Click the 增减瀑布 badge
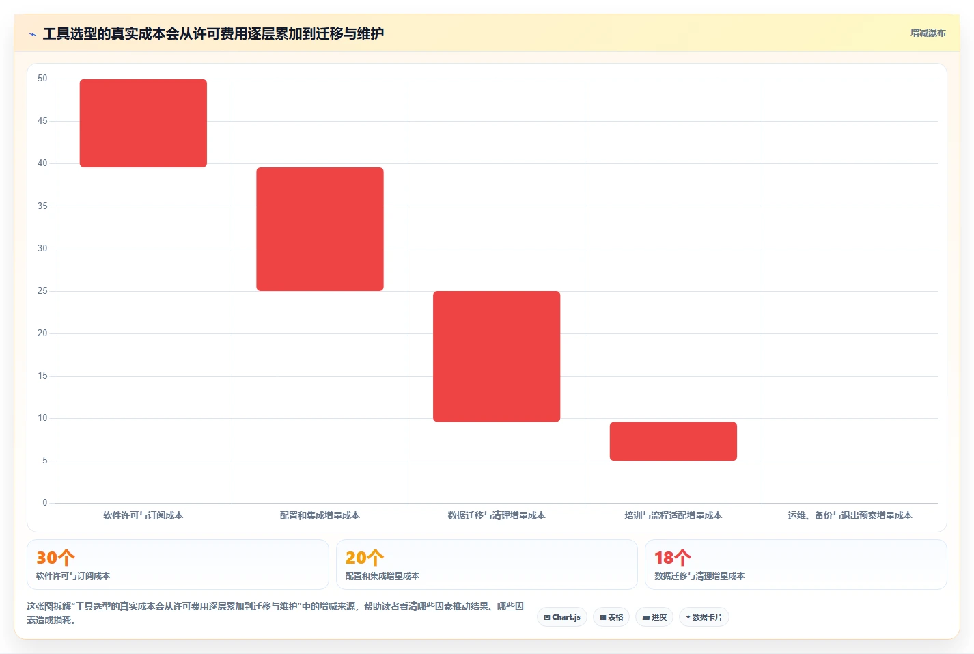The width and height of the screenshot is (974, 654). coord(928,33)
